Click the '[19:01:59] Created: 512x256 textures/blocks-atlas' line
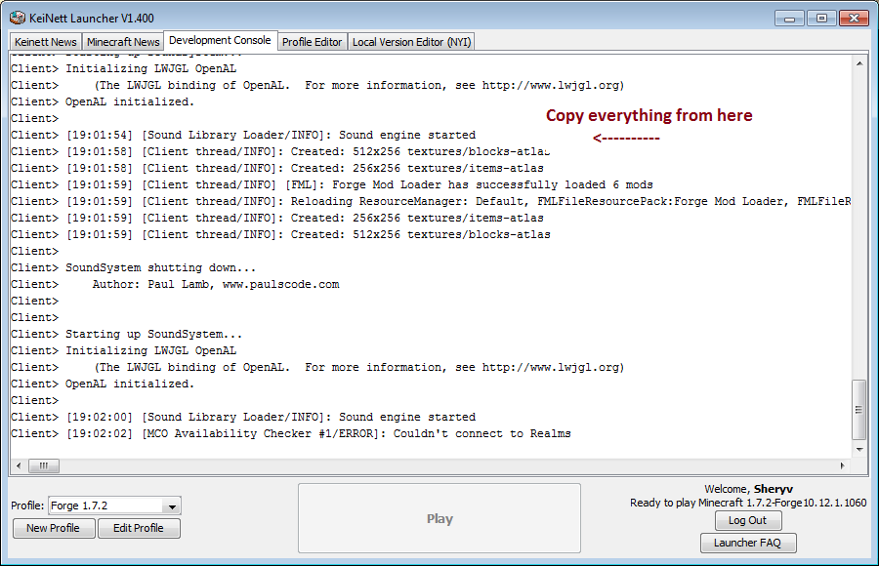Screen dimensions: 879x566 click(280, 235)
